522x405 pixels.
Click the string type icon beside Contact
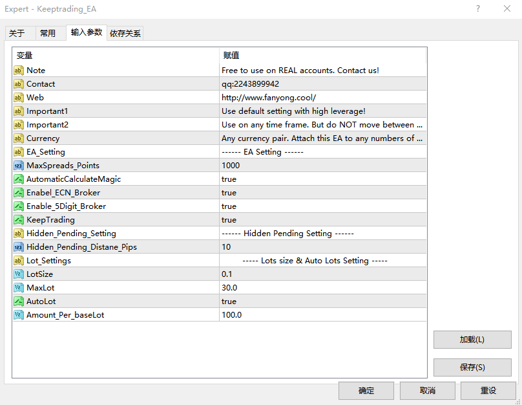[18, 83]
